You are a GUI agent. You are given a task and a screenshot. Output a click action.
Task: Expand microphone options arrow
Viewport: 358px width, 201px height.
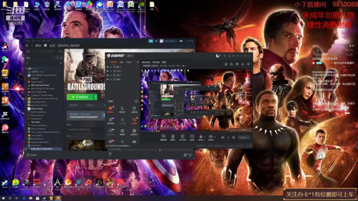coord(205,137)
